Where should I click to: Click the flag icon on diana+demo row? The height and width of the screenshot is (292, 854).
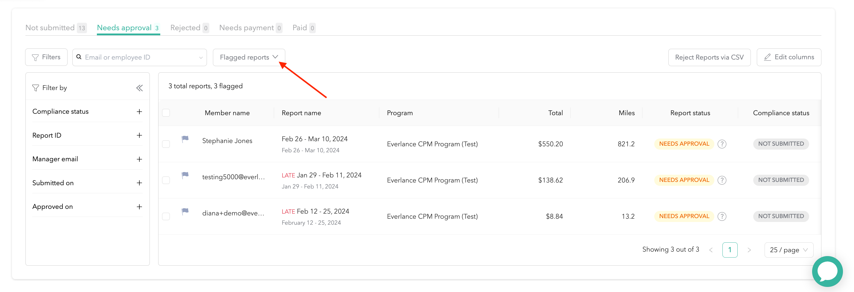185,211
